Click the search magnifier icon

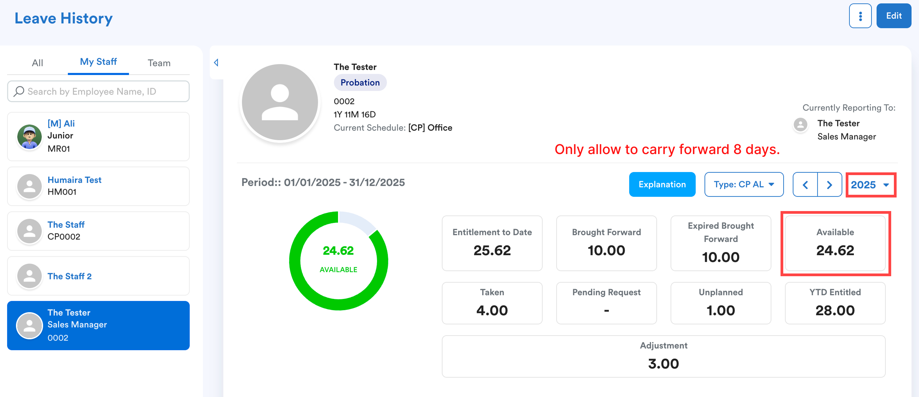(x=19, y=91)
